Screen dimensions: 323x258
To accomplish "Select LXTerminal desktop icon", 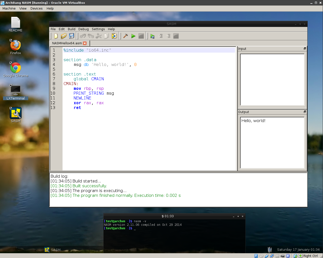I will coord(15,92).
